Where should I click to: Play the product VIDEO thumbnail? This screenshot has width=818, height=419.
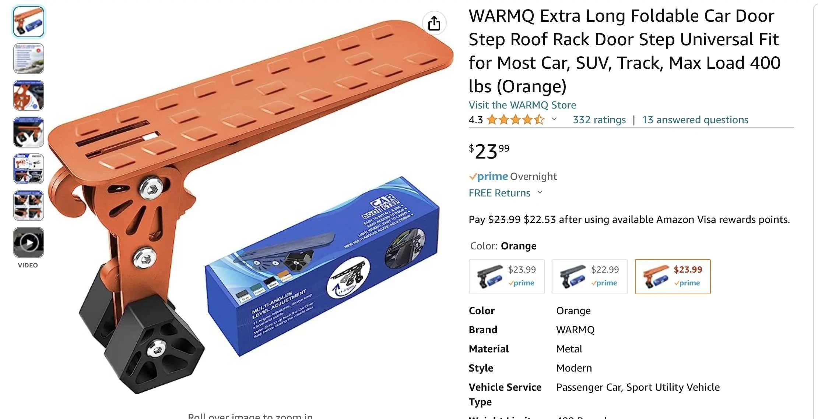coord(29,242)
